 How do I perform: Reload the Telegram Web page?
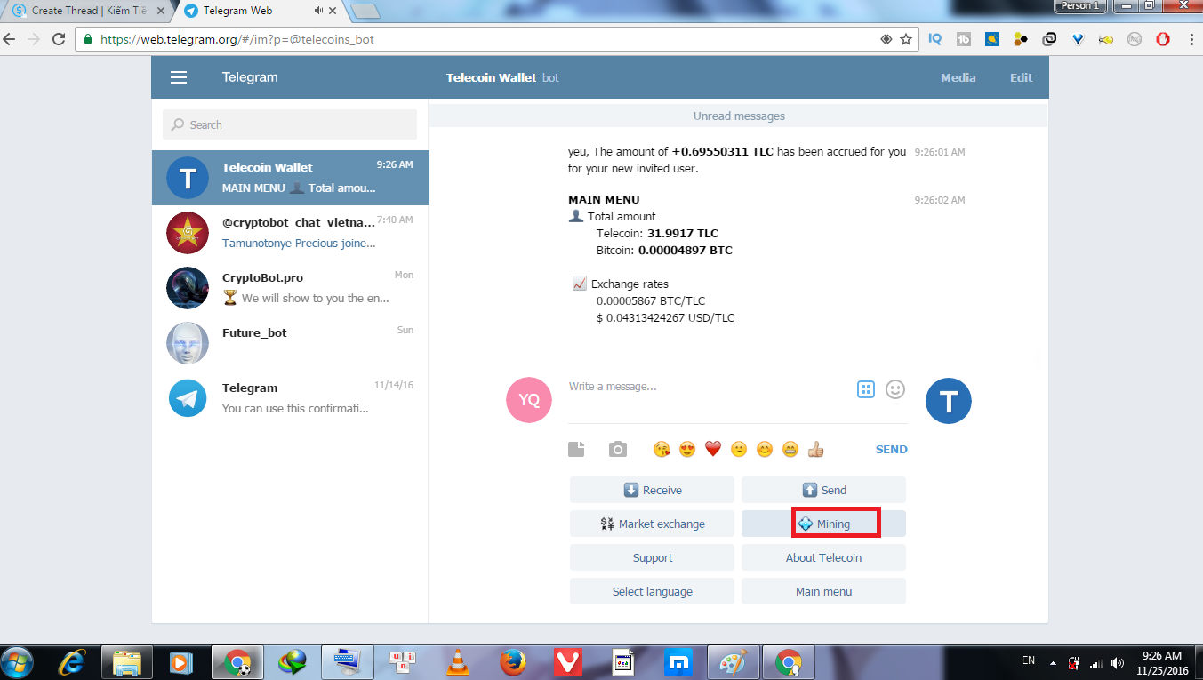pos(59,39)
